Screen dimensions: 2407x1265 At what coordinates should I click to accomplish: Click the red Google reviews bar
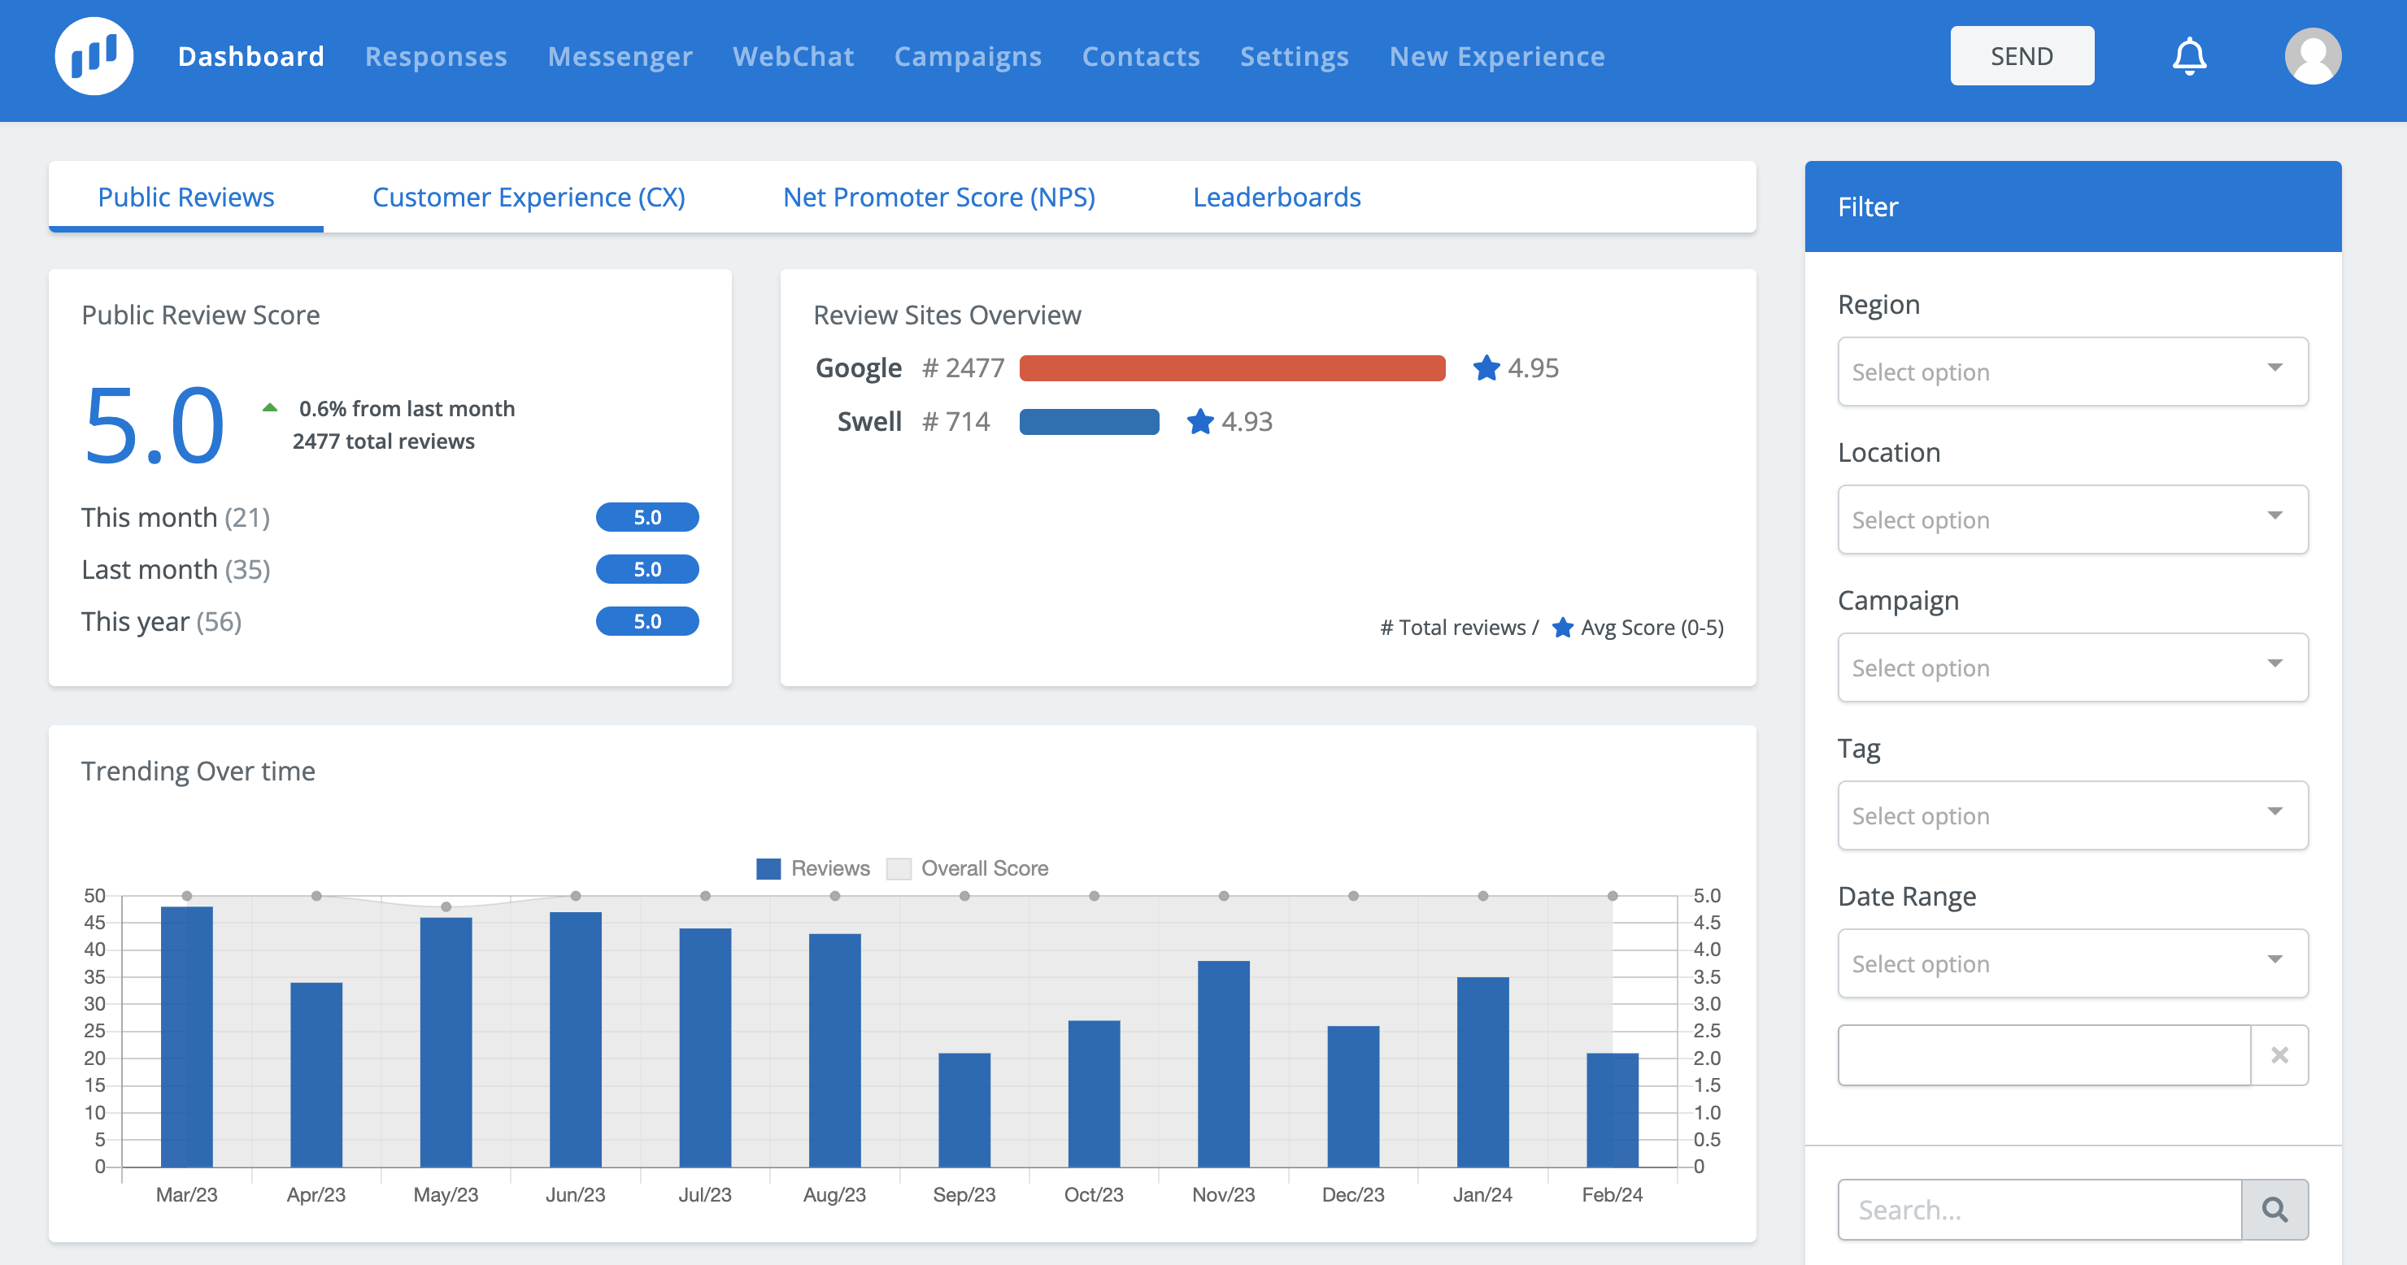[1231, 368]
